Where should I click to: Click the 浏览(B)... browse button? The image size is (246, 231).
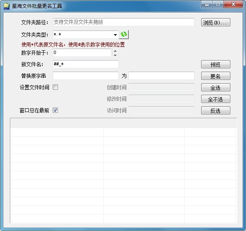point(216,22)
